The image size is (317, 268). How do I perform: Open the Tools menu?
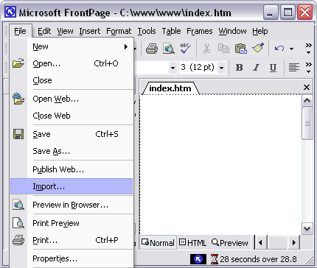[147, 31]
